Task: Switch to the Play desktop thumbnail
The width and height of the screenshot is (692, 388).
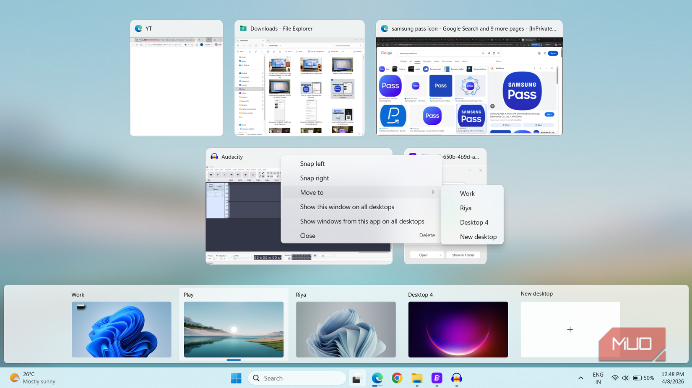Action: (234, 329)
